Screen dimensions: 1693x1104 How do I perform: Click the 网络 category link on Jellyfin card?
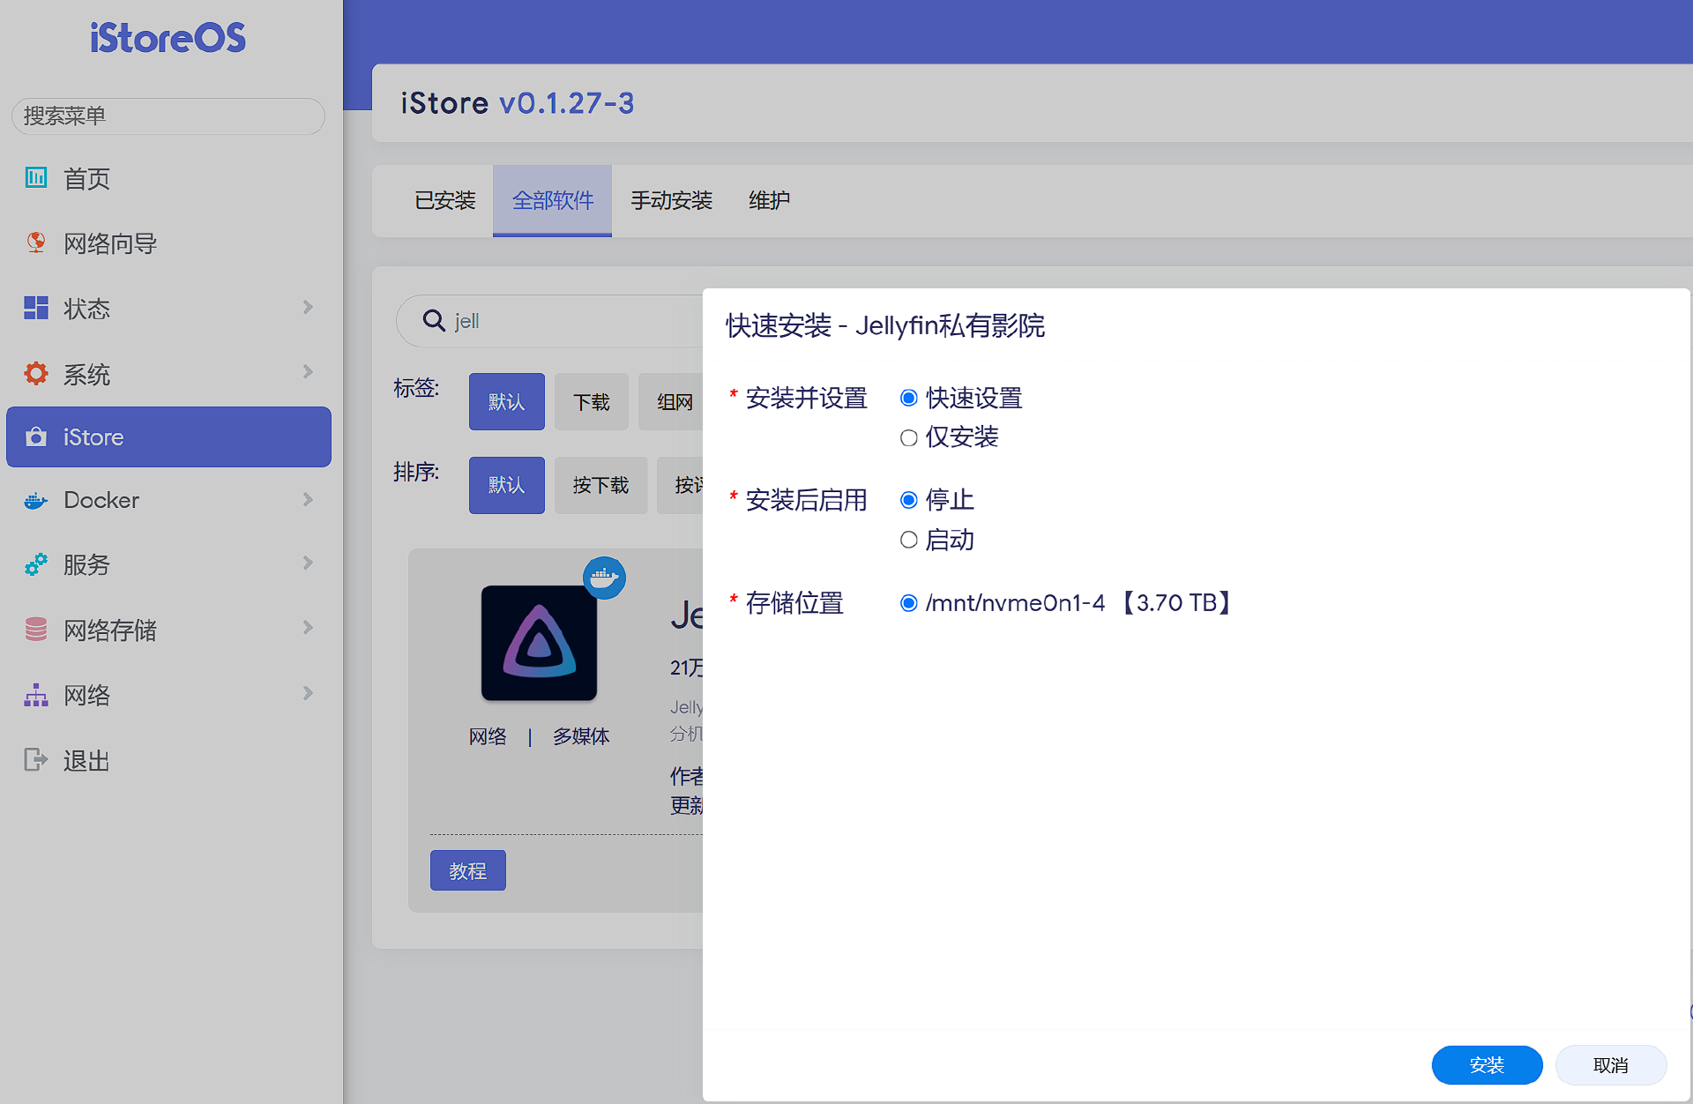coord(488,736)
